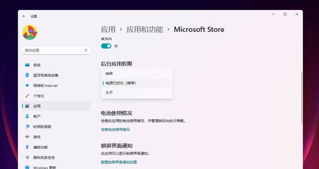Click the 隐私和安全性 shield icon

27,158
